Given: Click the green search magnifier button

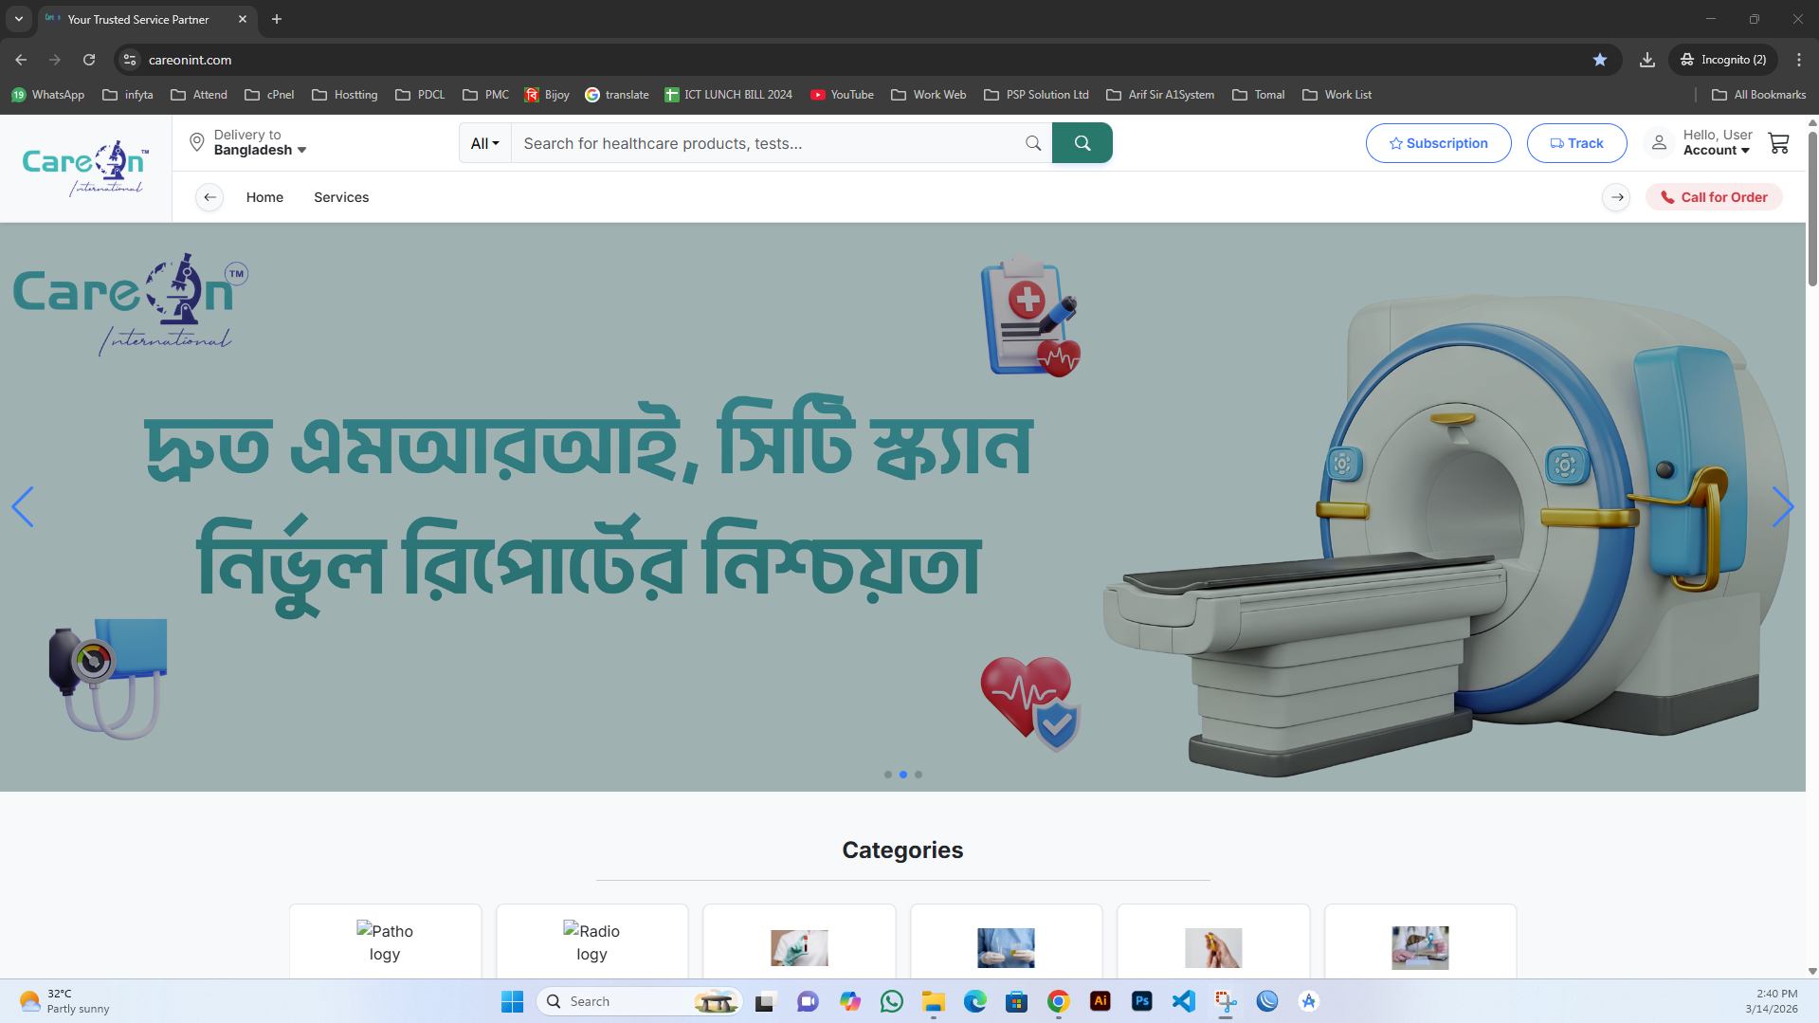Looking at the screenshot, I should pos(1082,142).
